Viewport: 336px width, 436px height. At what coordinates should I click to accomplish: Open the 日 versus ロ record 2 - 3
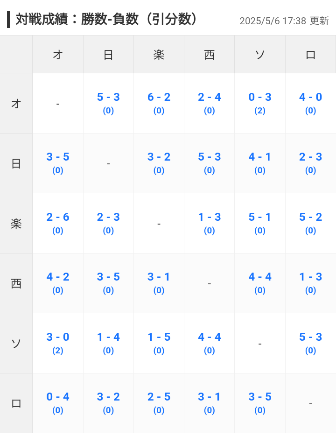(310, 162)
